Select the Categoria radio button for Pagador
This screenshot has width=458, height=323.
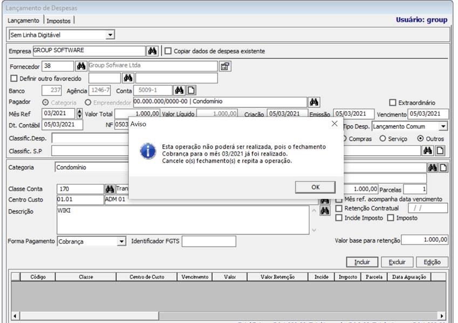pyautogui.click(x=45, y=102)
